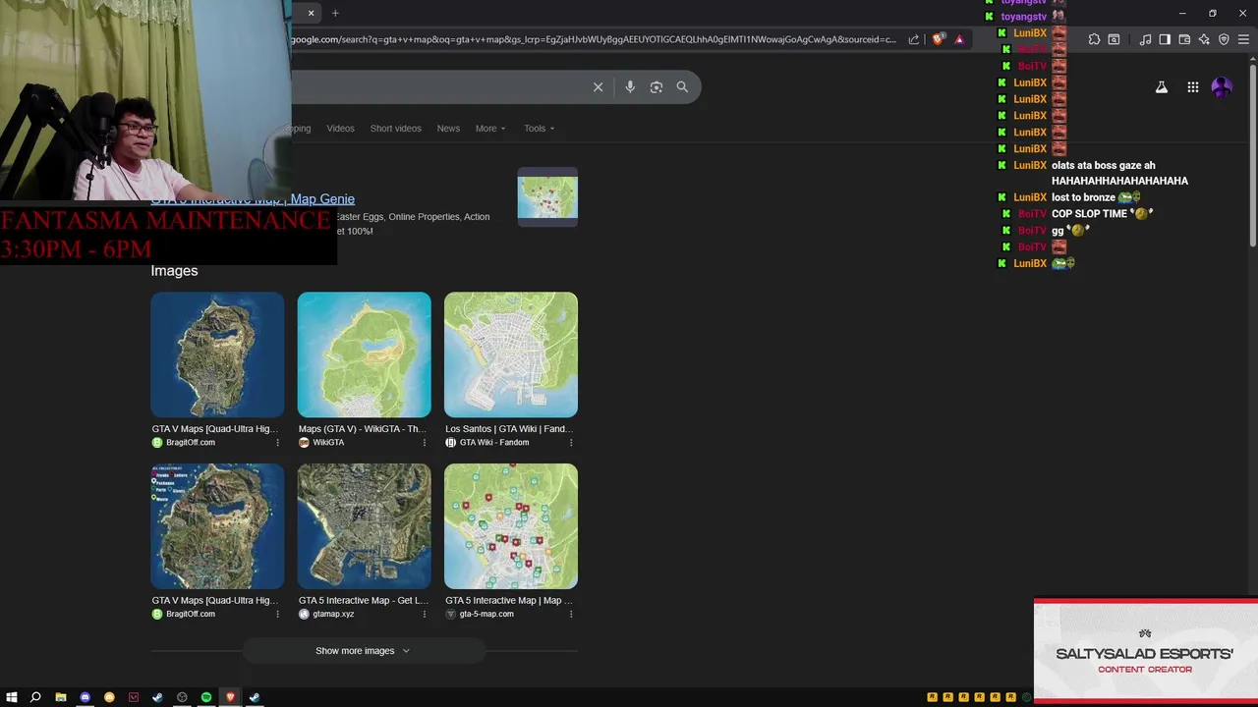Clear the Google search box
Viewport: 1258px width, 707px height.
[598, 86]
